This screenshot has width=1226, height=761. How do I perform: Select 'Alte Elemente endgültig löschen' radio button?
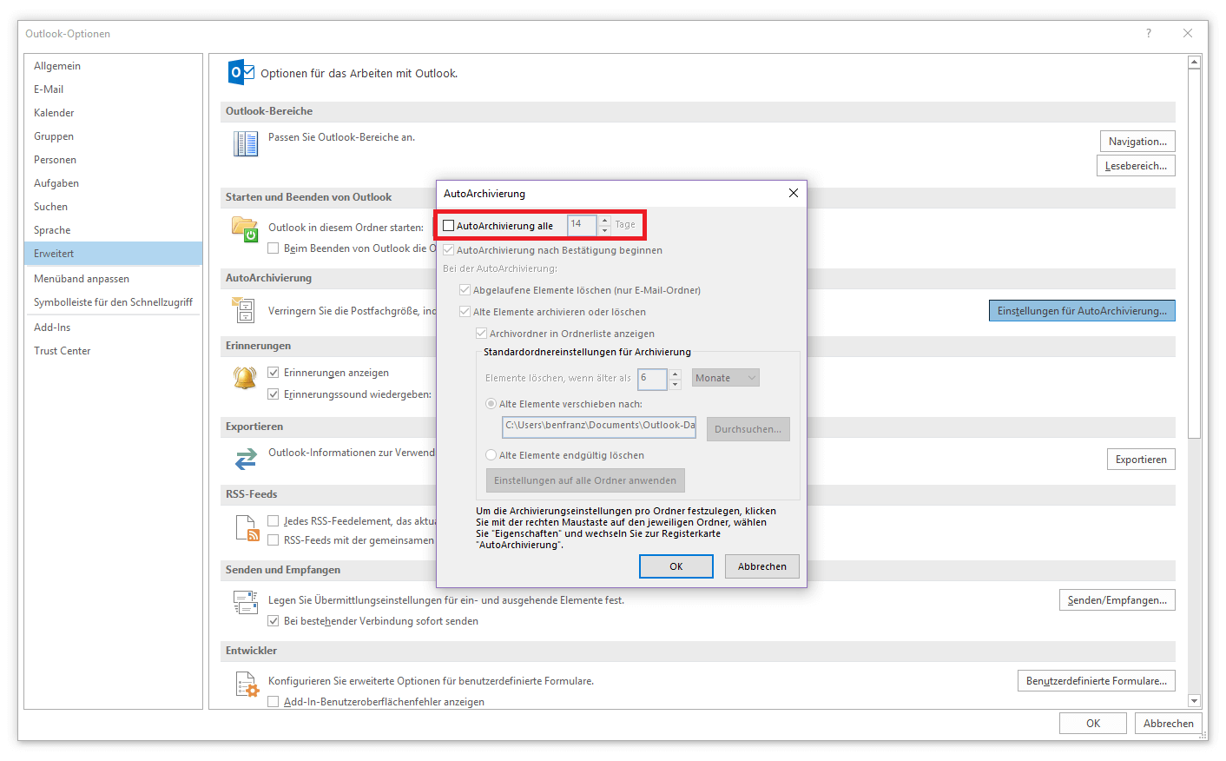(x=491, y=455)
